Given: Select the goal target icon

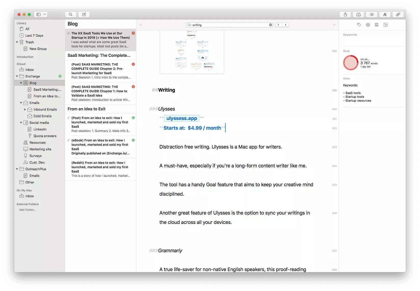Looking at the screenshot, I should click(x=368, y=25).
